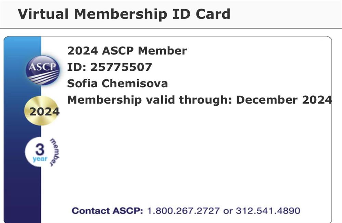This screenshot has width=342, height=223.
Task: Click the 'year' text in the badge
Action: (x=40, y=159)
